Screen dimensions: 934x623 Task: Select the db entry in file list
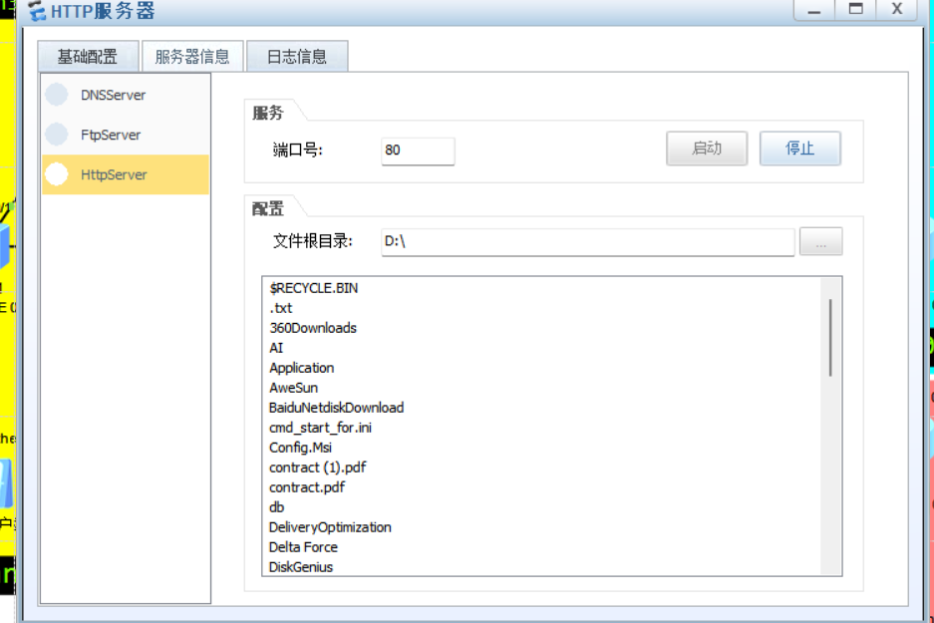click(276, 507)
